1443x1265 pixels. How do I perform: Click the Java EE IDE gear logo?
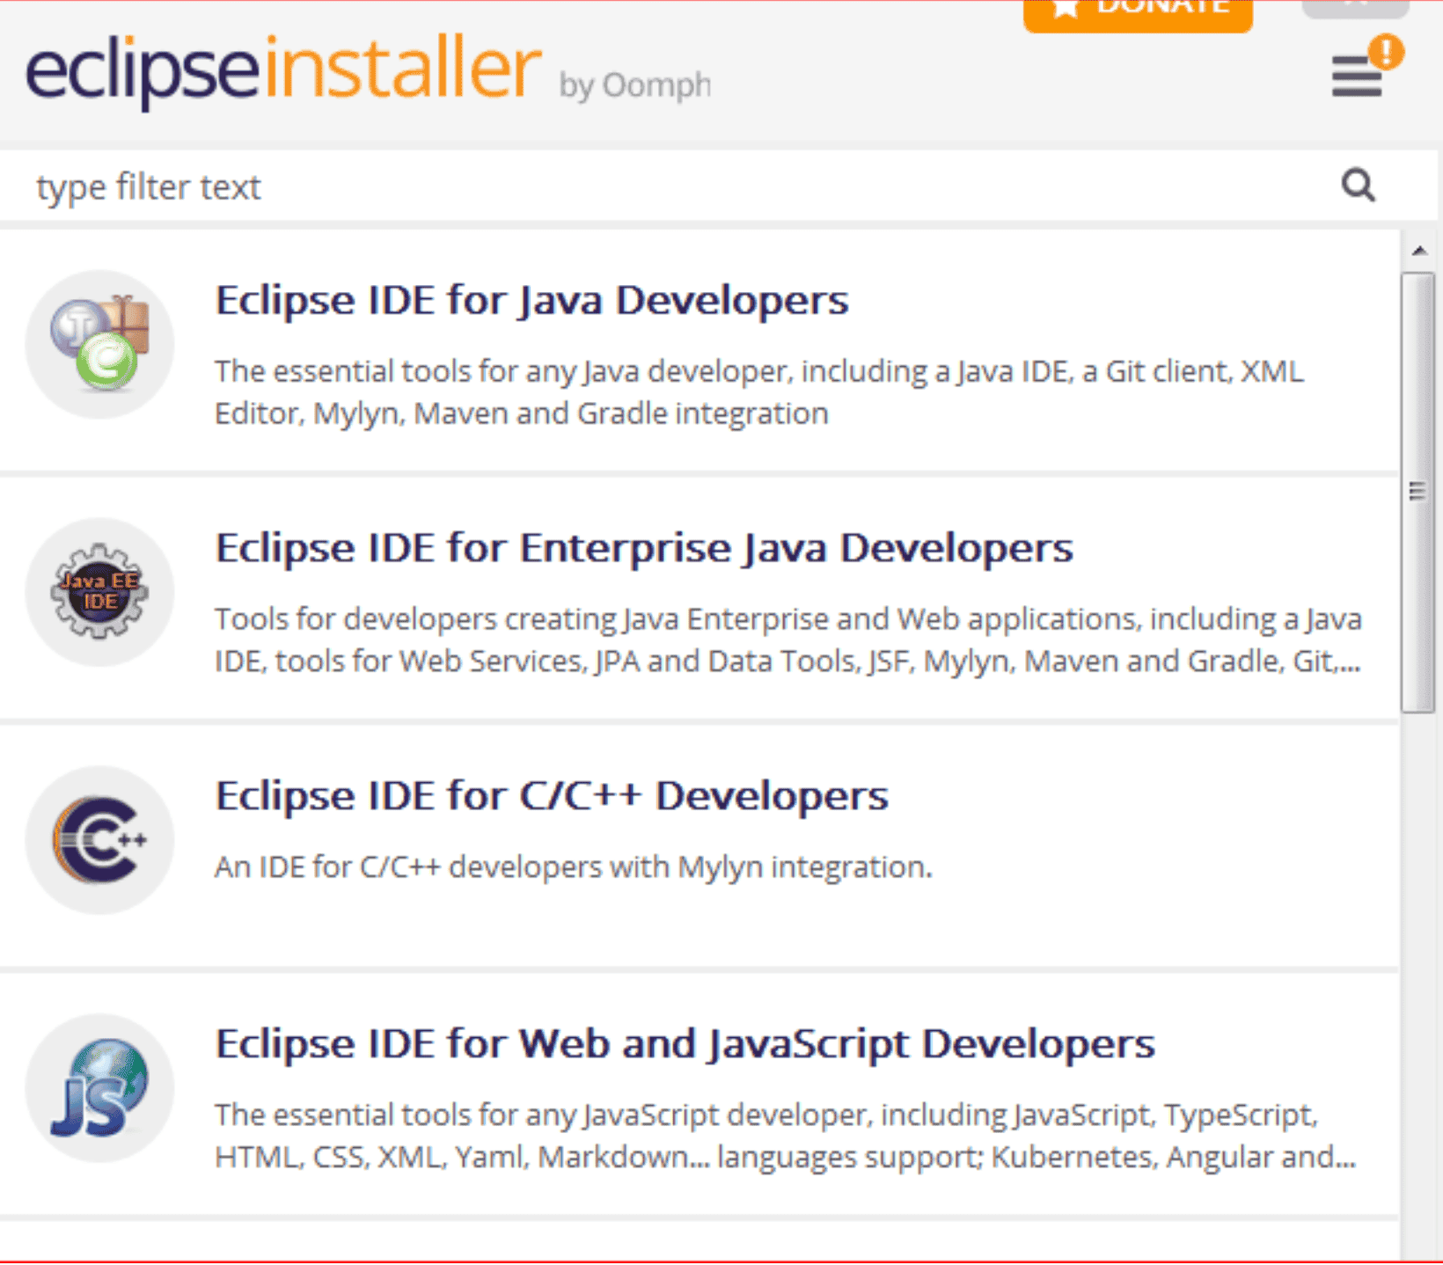[x=99, y=592]
